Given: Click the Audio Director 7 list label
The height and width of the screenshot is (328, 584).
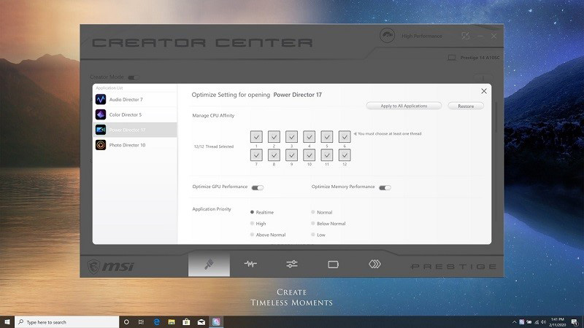Looking at the screenshot, I should [126, 100].
